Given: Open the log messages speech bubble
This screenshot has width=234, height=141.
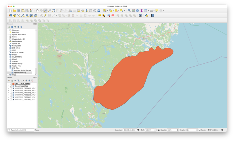Looking at the screenshot, I should [x=222, y=130].
